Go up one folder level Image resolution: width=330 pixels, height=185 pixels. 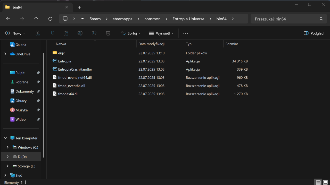tap(36, 19)
